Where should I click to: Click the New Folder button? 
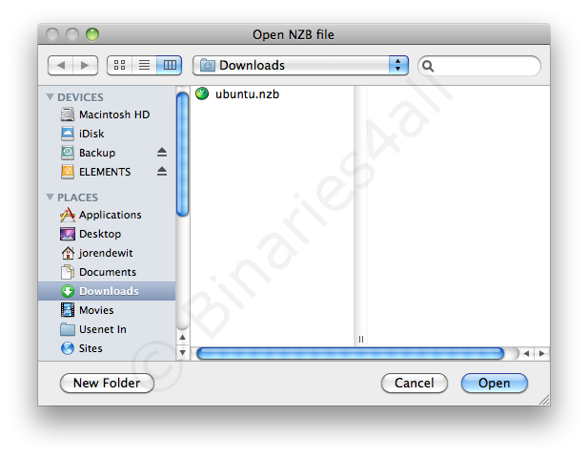click(107, 383)
